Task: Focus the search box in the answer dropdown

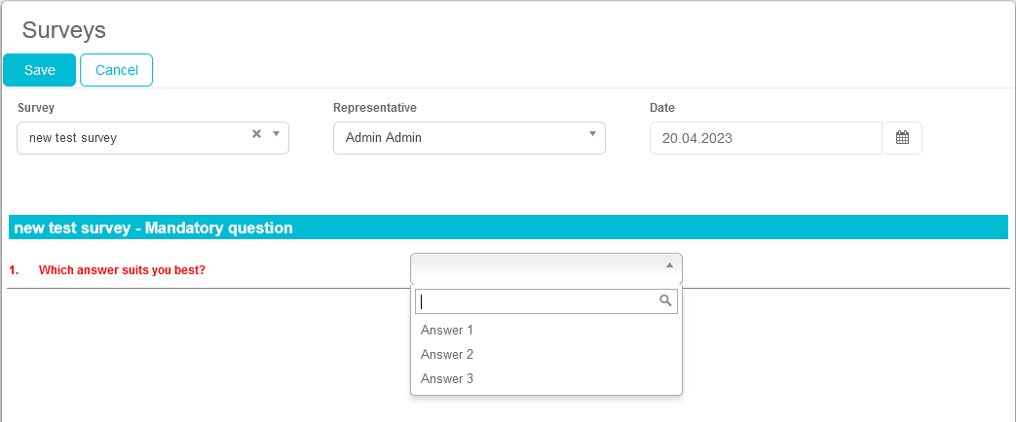Action: (538, 301)
